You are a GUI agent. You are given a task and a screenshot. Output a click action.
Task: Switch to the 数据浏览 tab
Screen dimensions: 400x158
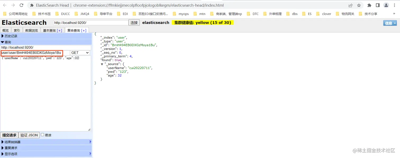coord(31,30)
